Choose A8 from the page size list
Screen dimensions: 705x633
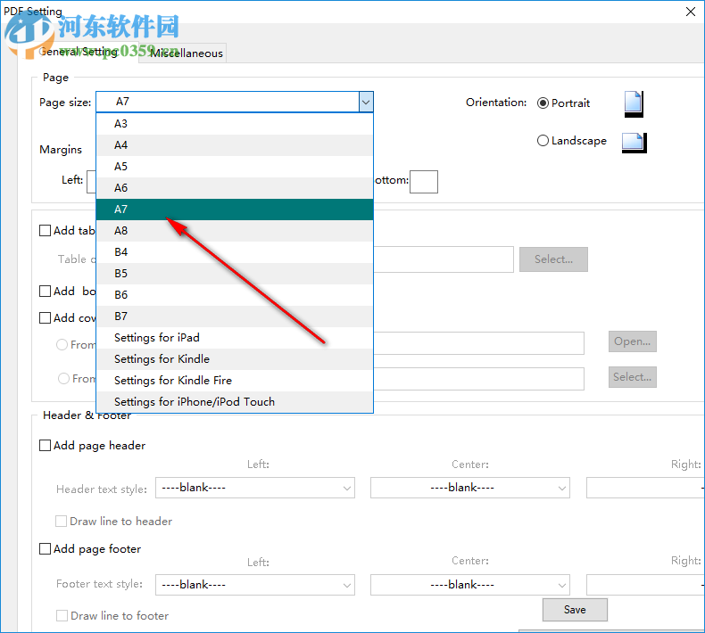[x=235, y=231]
